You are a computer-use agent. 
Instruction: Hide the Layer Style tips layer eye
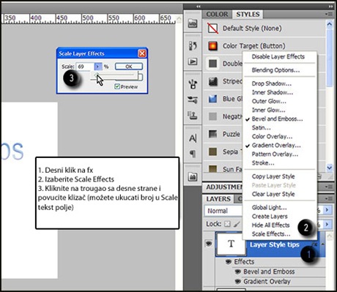(x=209, y=244)
